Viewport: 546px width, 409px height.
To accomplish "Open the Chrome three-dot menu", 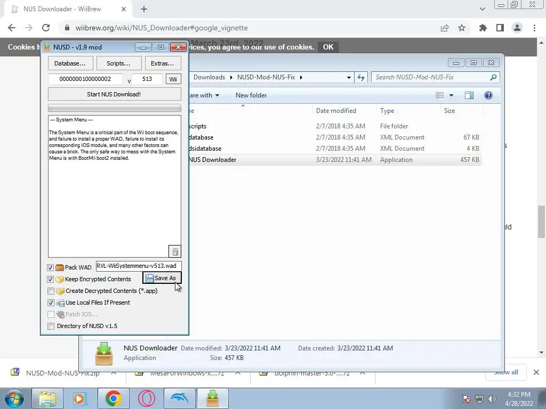I will [x=534, y=28].
